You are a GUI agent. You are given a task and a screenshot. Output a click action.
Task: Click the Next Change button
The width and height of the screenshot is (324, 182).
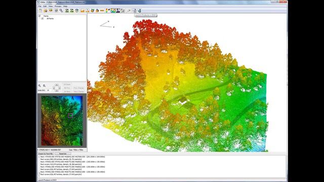click(x=79, y=92)
